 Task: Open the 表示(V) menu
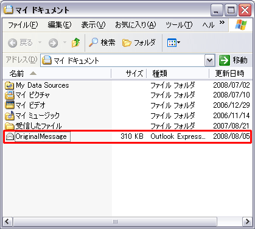click(x=93, y=25)
